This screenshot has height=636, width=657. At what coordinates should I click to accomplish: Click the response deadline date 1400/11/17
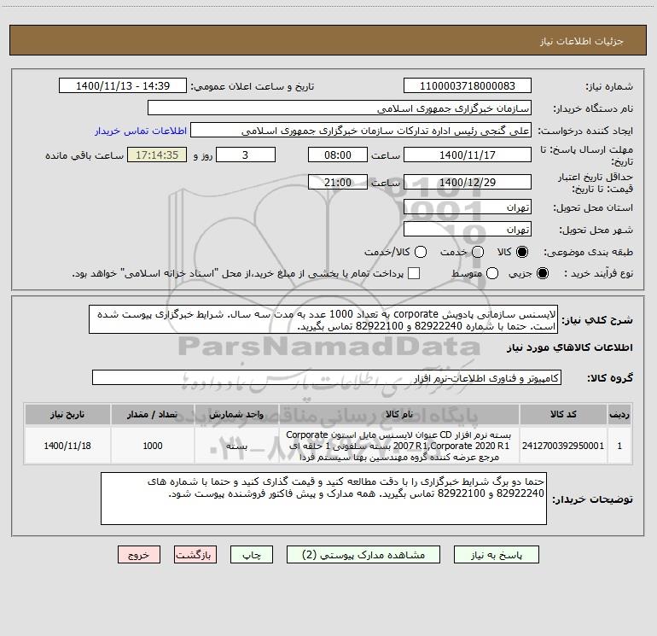[468, 155]
